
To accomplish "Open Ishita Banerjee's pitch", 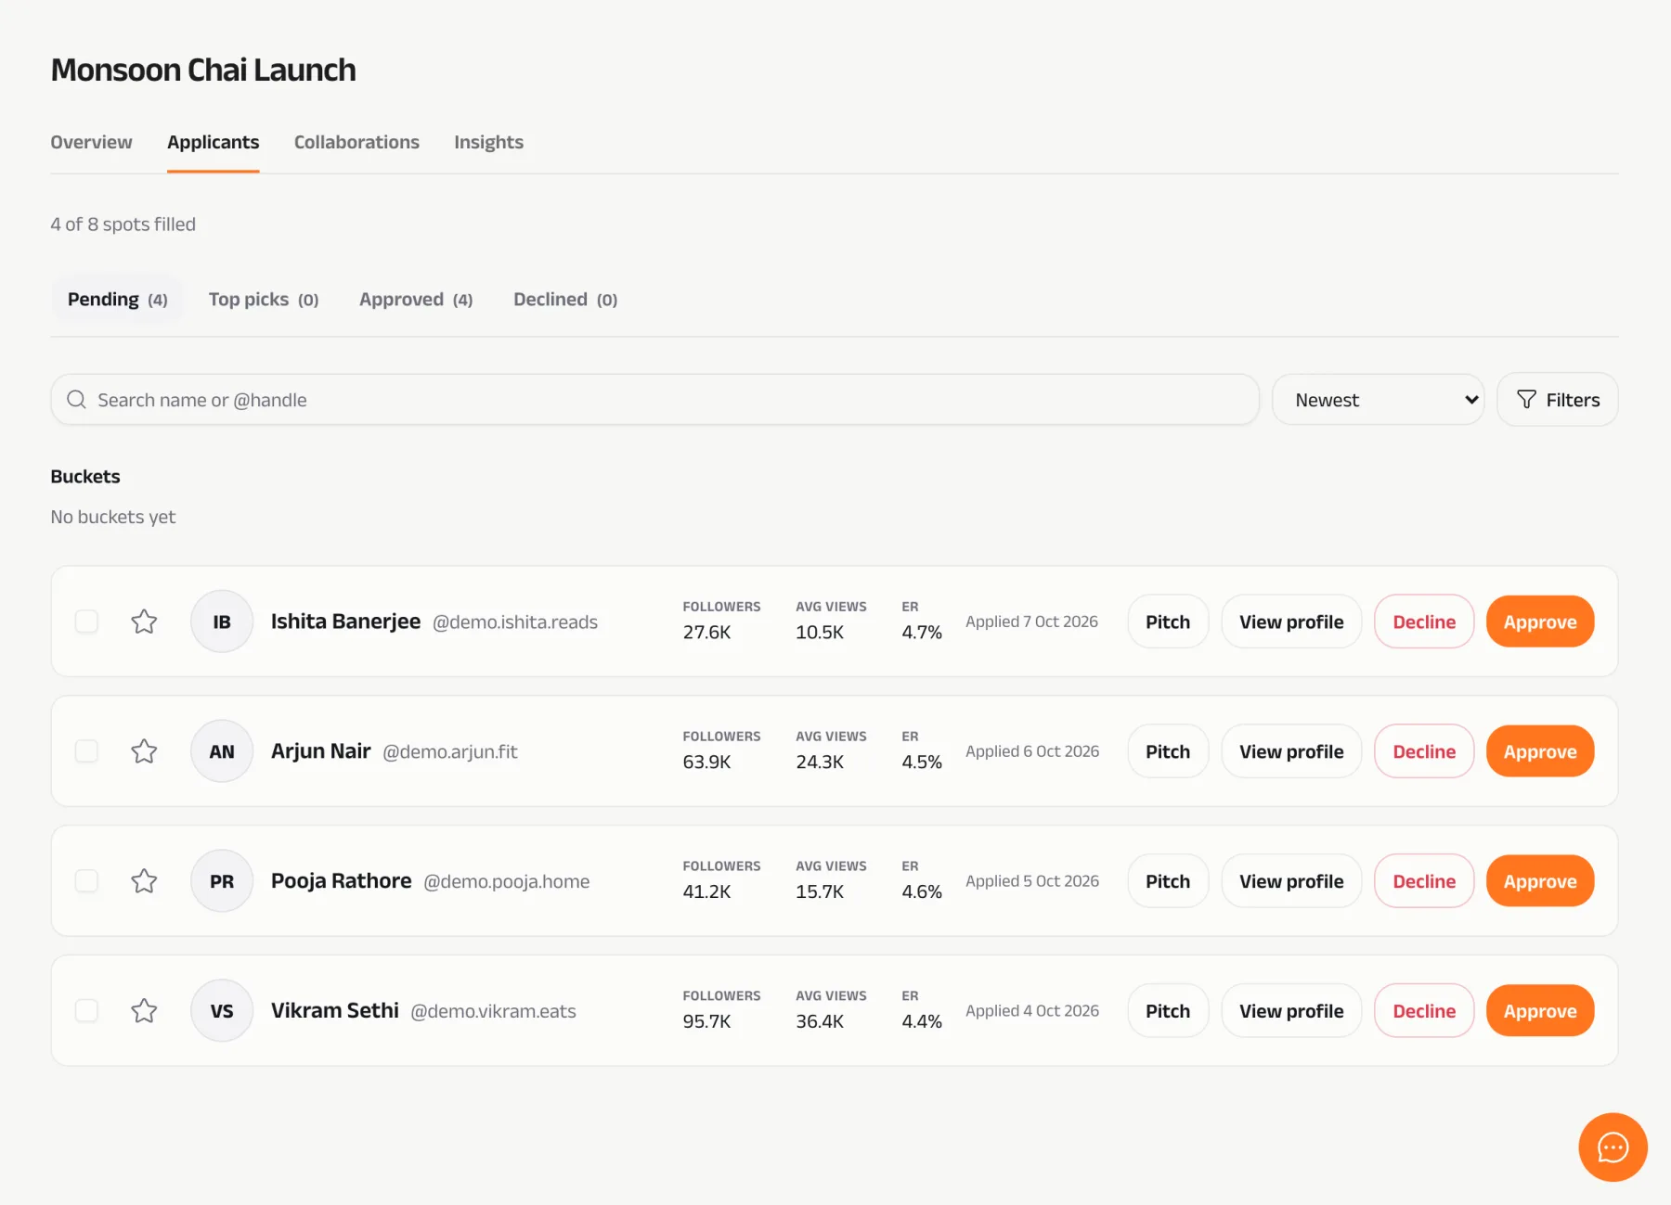I will (x=1168, y=622).
